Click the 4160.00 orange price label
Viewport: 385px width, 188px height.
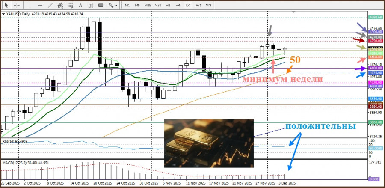[x=375, y=57]
